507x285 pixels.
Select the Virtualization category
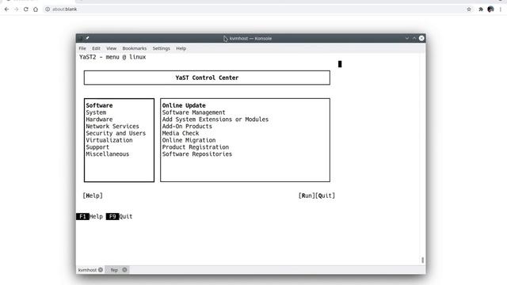(109, 140)
